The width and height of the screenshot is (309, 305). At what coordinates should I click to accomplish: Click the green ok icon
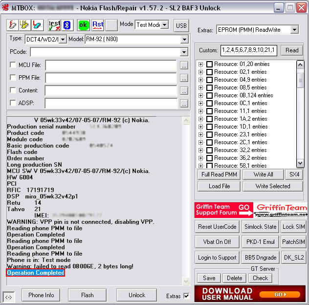83,25
